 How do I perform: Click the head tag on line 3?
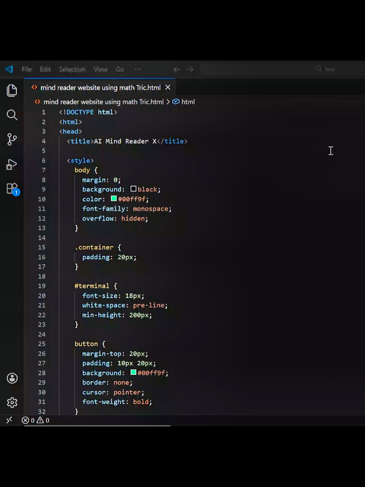pos(71,131)
